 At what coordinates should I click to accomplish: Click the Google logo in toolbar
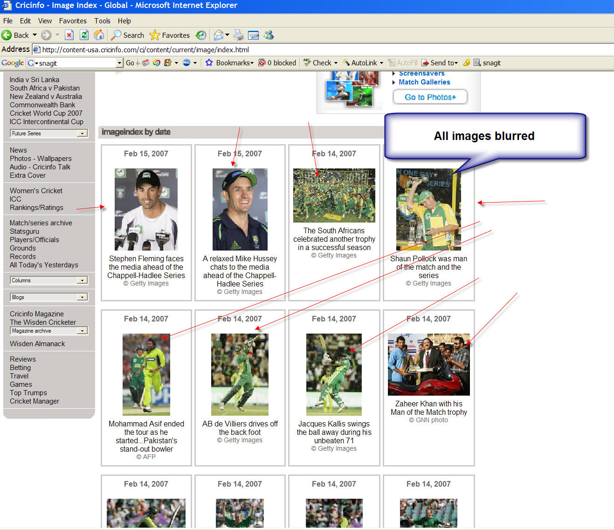[13, 63]
